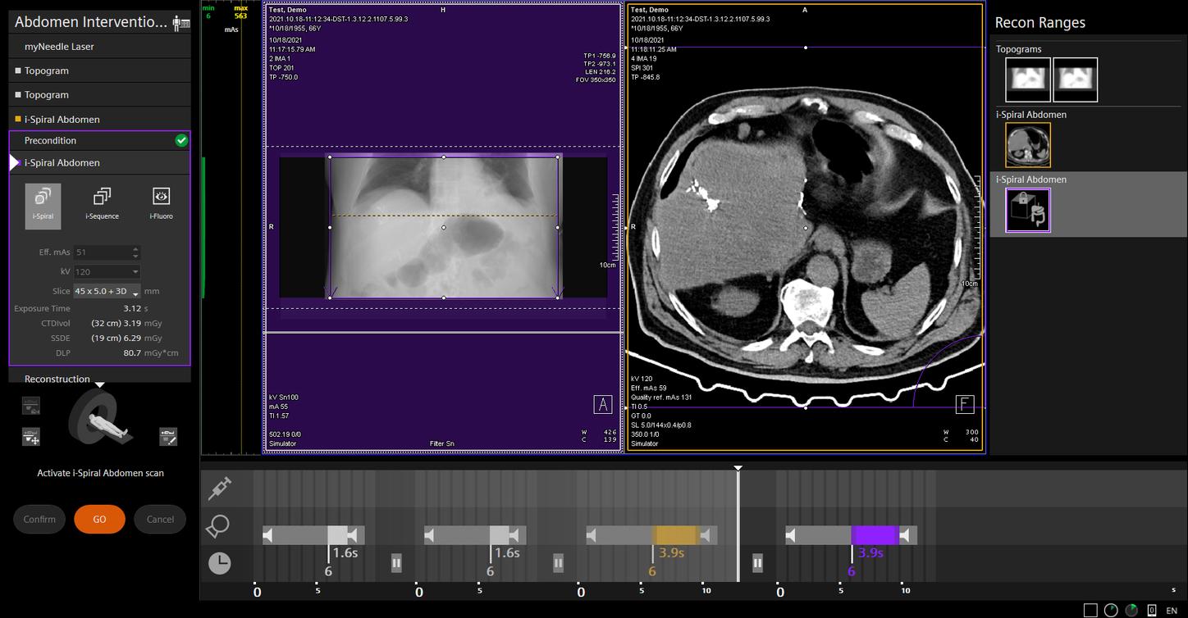Viewport: 1188px width, 618px height.
Task: Choose the i-Fluoro mode icon
Action: 161,203
